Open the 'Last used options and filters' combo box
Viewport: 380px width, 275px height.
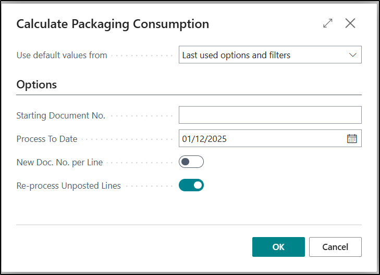[x=263, y=55]
